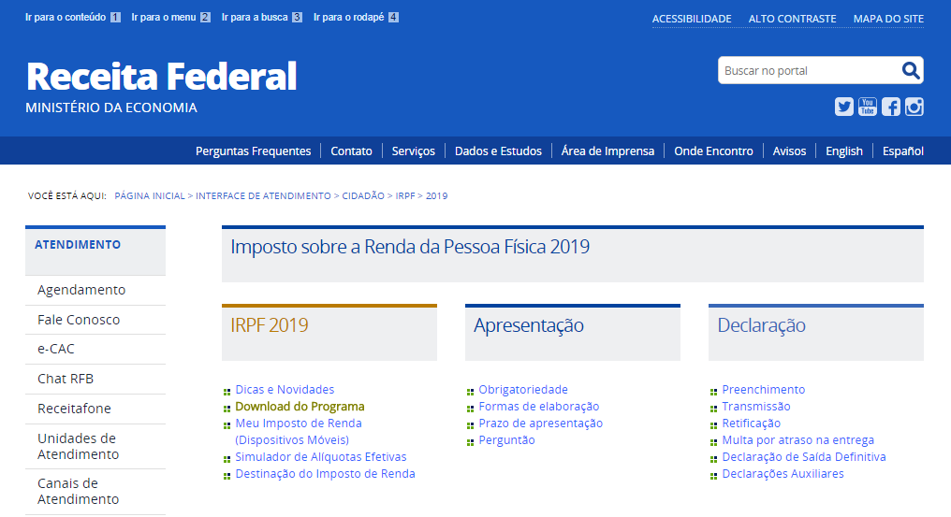Click the IRPF 2019 section heading

coord(270,325)
